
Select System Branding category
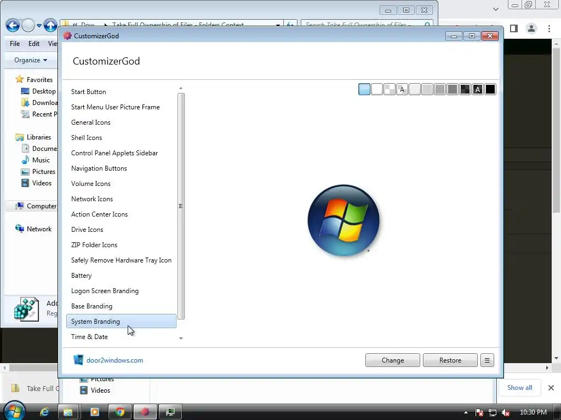(x=121, y=322)
